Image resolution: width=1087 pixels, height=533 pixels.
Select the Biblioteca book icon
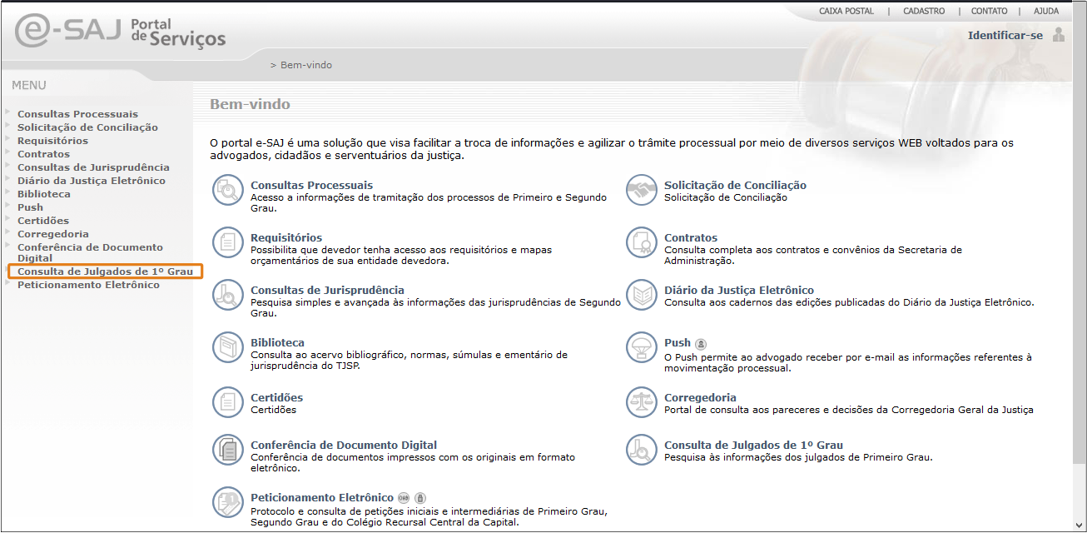pos(226,348)
